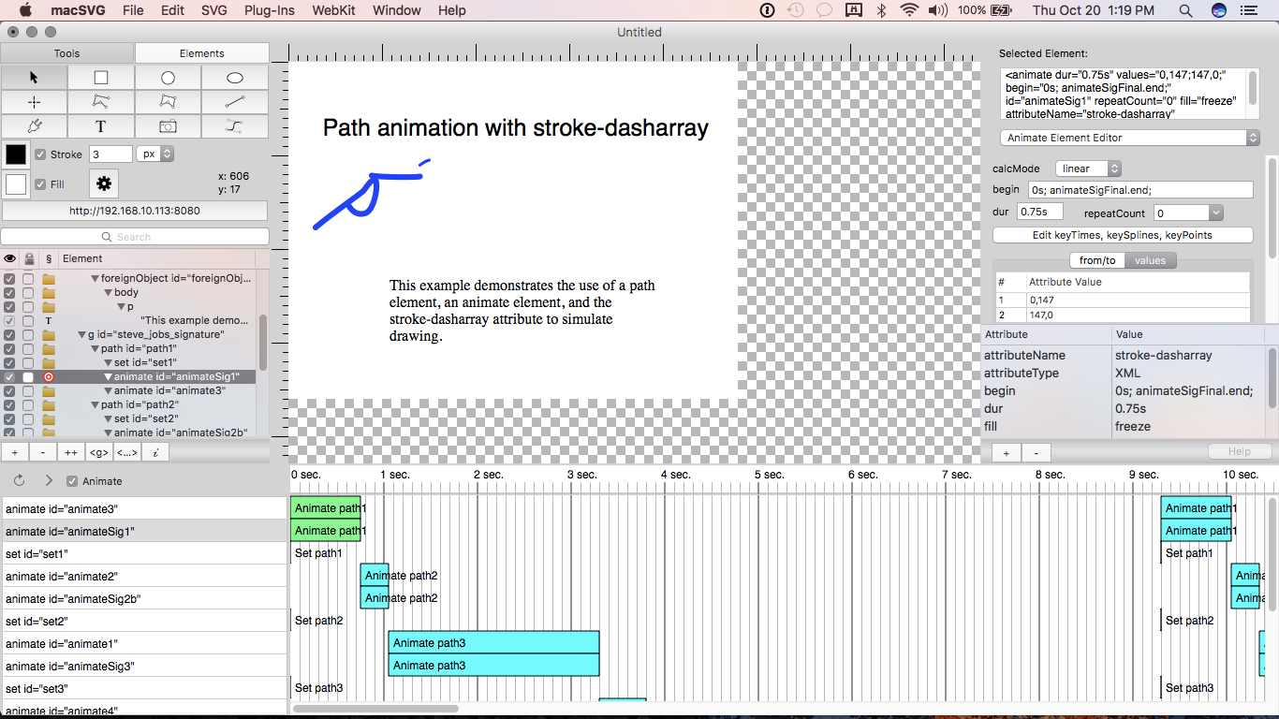Click the begin time input field
The height and width of the screenshot is (719, 1279).
point(1139,190)
